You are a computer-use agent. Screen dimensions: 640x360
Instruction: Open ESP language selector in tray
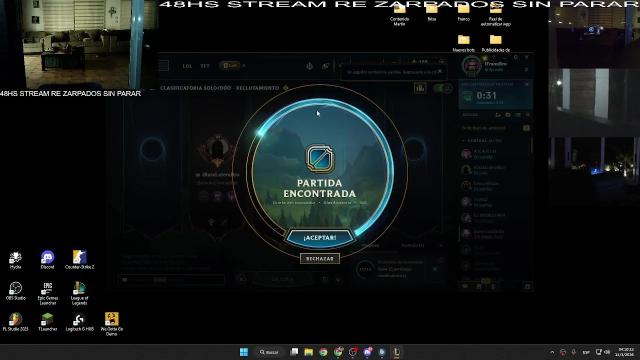click(x=586, y=352)
